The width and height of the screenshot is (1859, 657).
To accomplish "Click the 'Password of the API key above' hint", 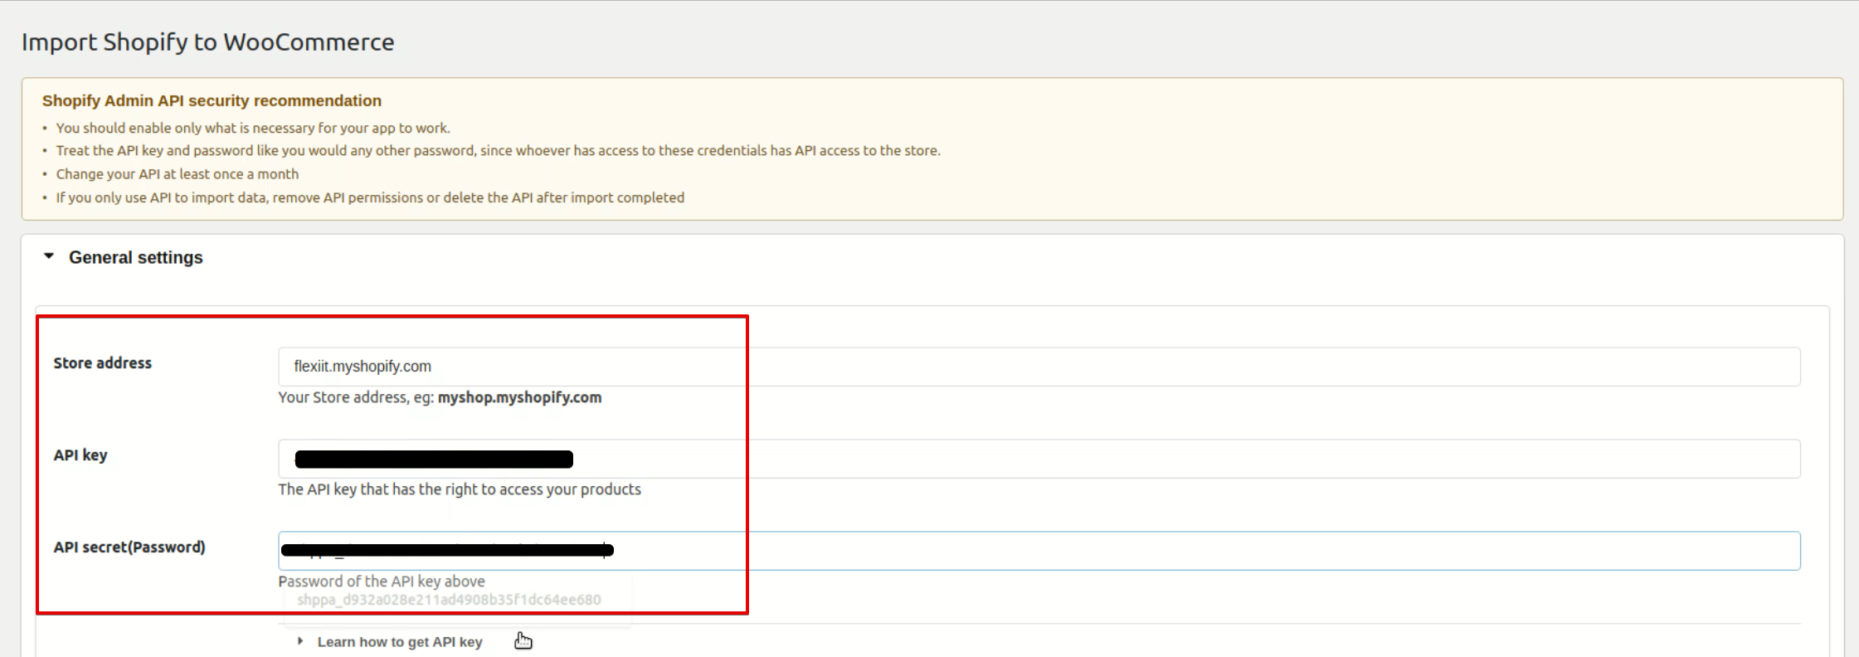I will click(x=382, y=582).
